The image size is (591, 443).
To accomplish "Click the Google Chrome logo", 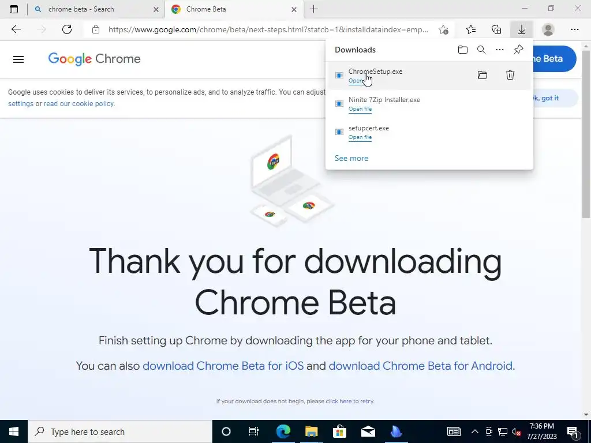I will tap(94, 59).
